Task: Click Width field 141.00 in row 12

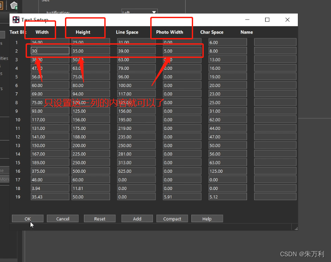Action: click(x=50, y=137)
